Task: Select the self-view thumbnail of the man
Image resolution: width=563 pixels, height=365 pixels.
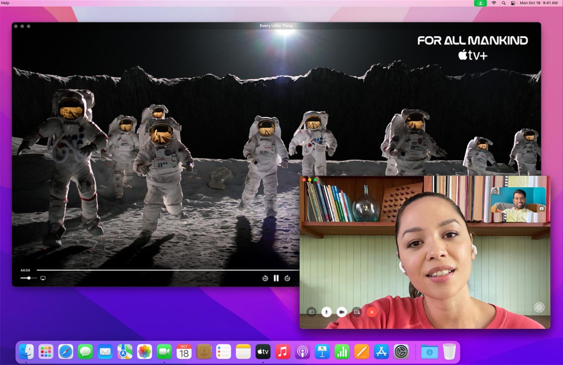Action: tap(518, 205)
